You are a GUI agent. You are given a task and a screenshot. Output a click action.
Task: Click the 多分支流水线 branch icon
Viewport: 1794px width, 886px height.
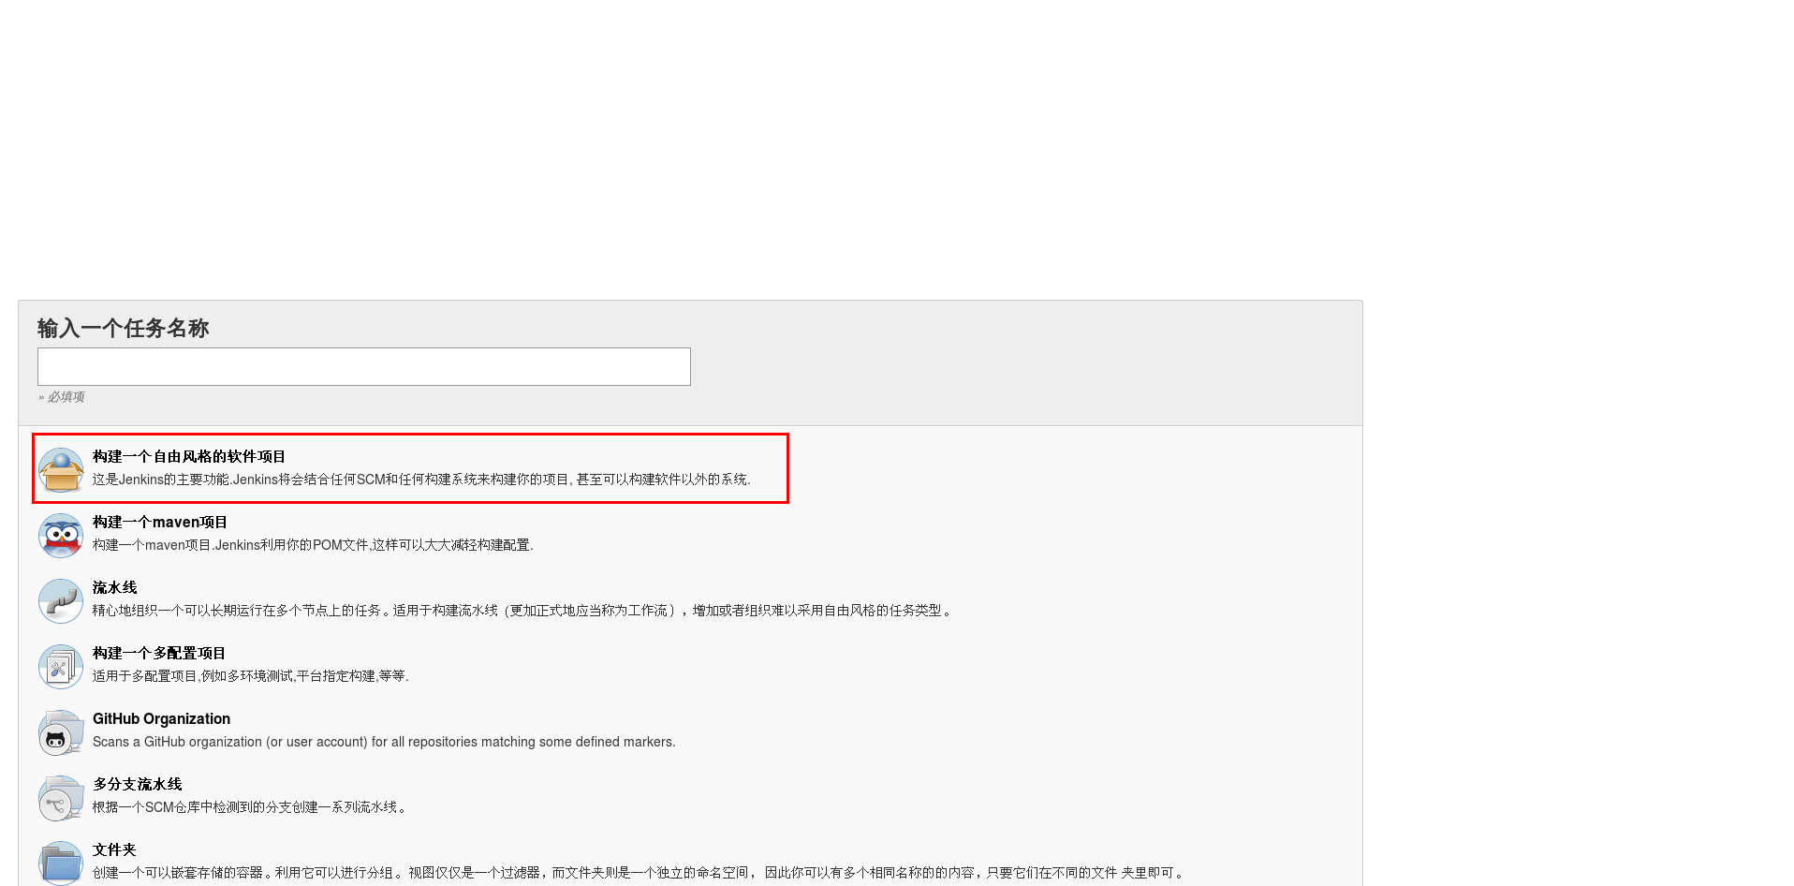coord(61,797)
